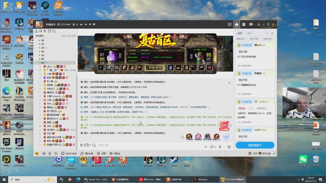
Task: Click the share icon in the channel header
Action: click(x=90, y=24)
